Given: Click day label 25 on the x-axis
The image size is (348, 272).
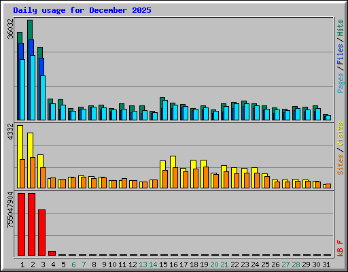Looking at the screenshot, I should coord(265,265).
